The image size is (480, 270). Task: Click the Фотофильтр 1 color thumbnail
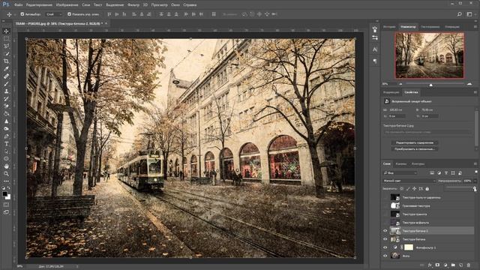409,247
